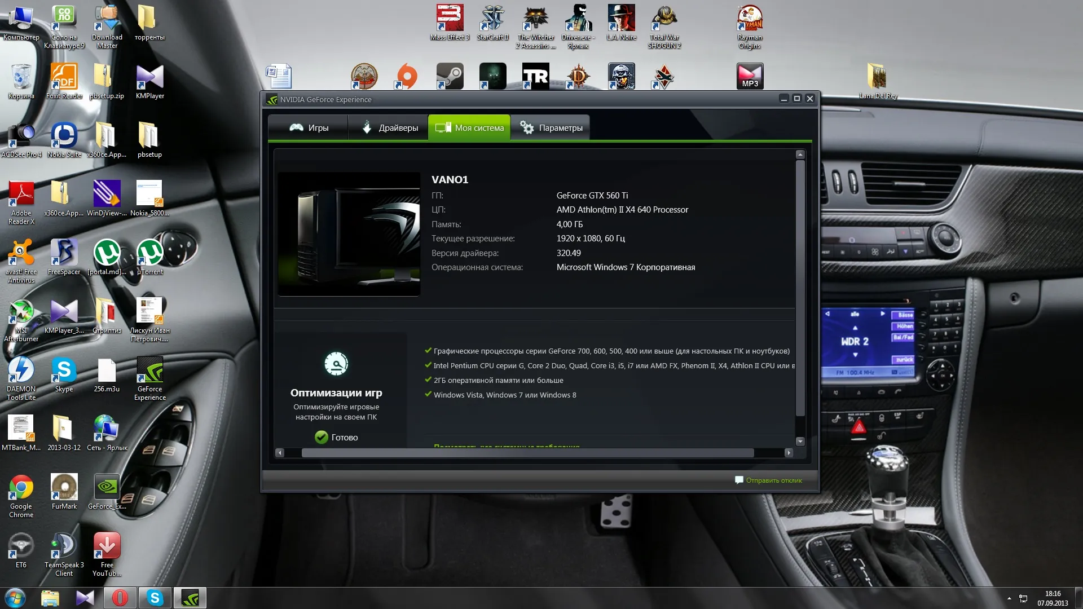The image size is (1083, 609).
Task: Open Windows Explorer from the taskbar
Action: tap(50, 598)
